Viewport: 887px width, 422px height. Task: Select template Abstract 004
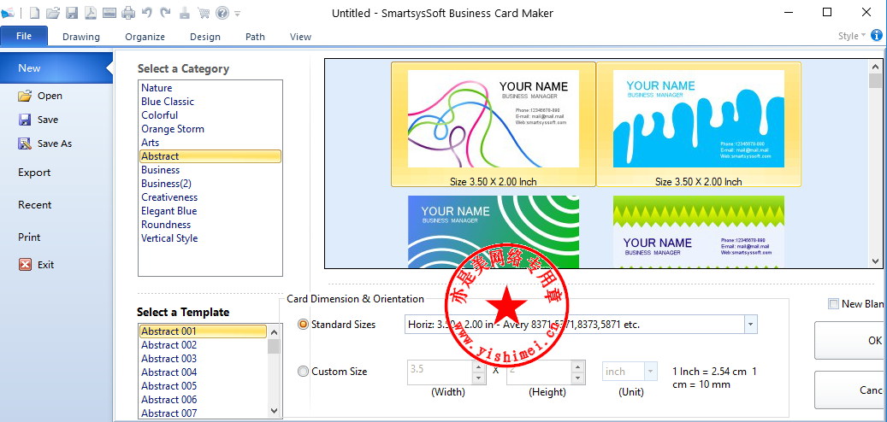point(169,372)
